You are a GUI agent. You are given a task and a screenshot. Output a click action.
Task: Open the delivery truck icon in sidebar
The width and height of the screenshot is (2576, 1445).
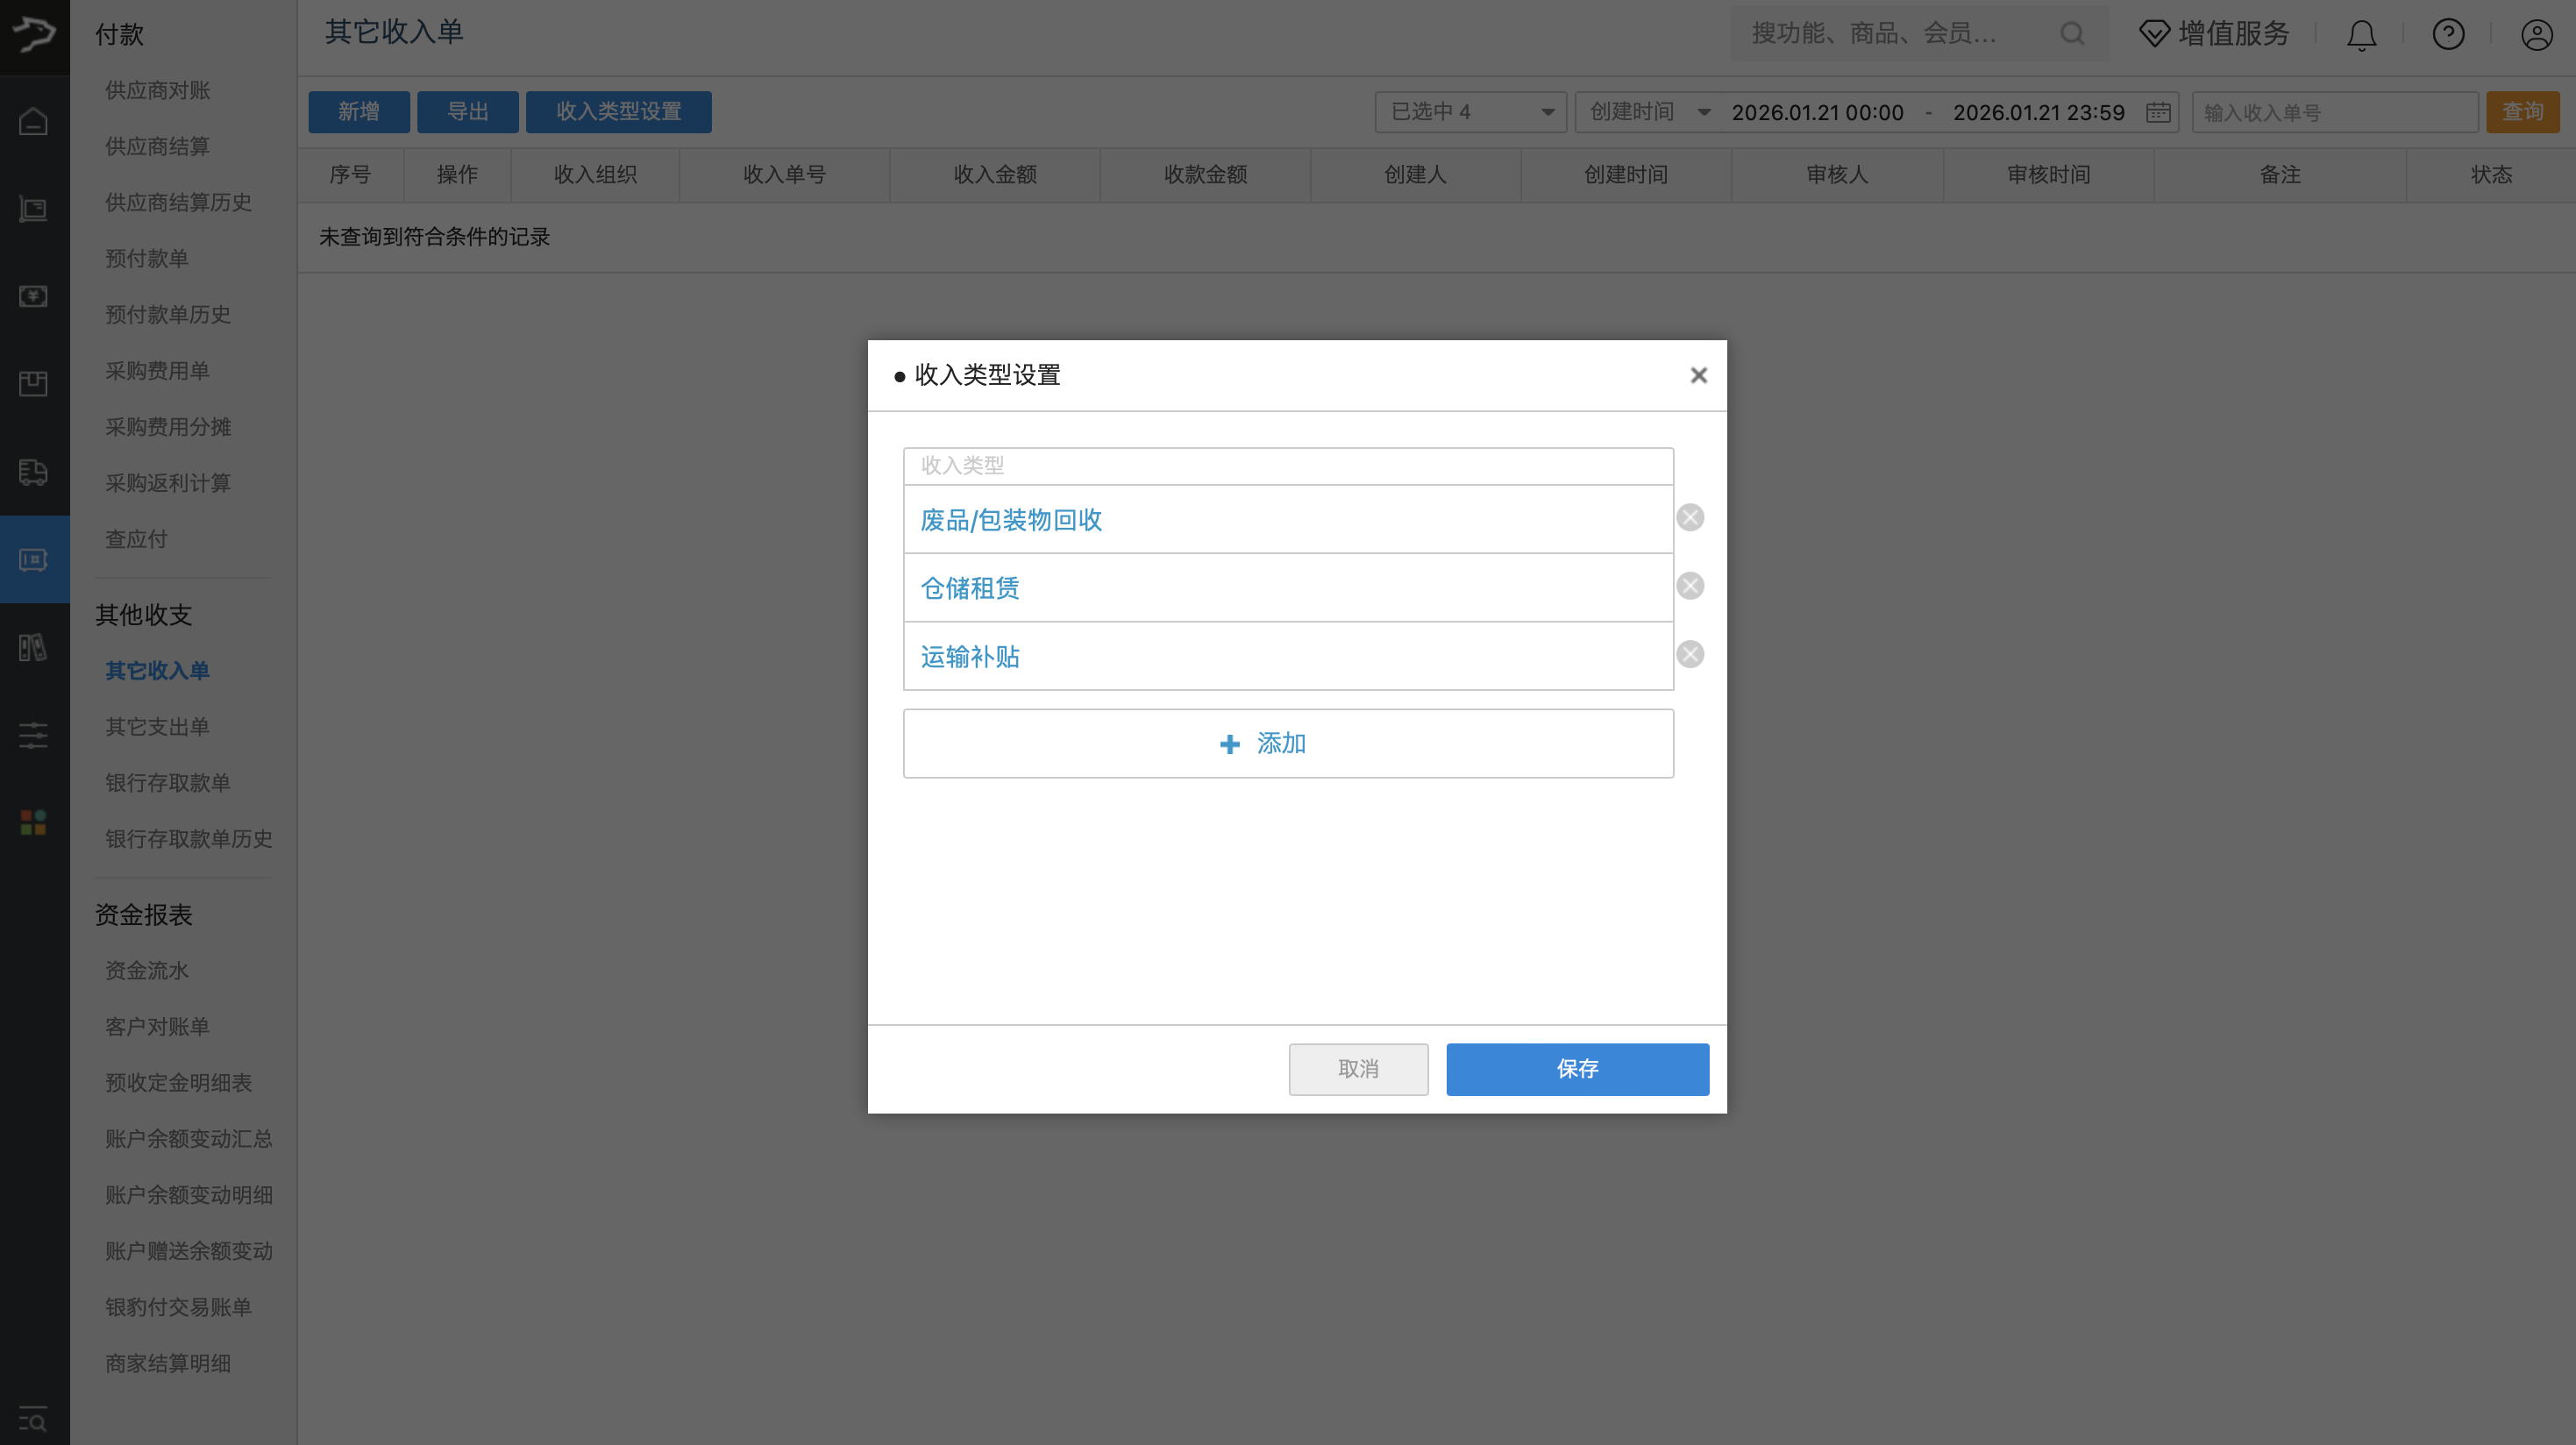click(33, 472)
